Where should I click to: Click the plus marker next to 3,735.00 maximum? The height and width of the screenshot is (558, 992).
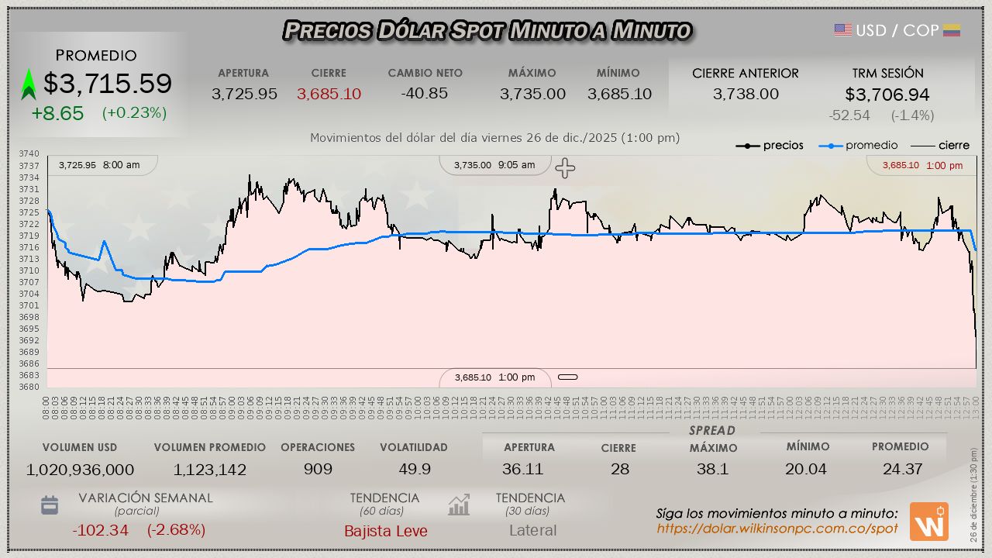pyautogui.click(x=565, y=168)
